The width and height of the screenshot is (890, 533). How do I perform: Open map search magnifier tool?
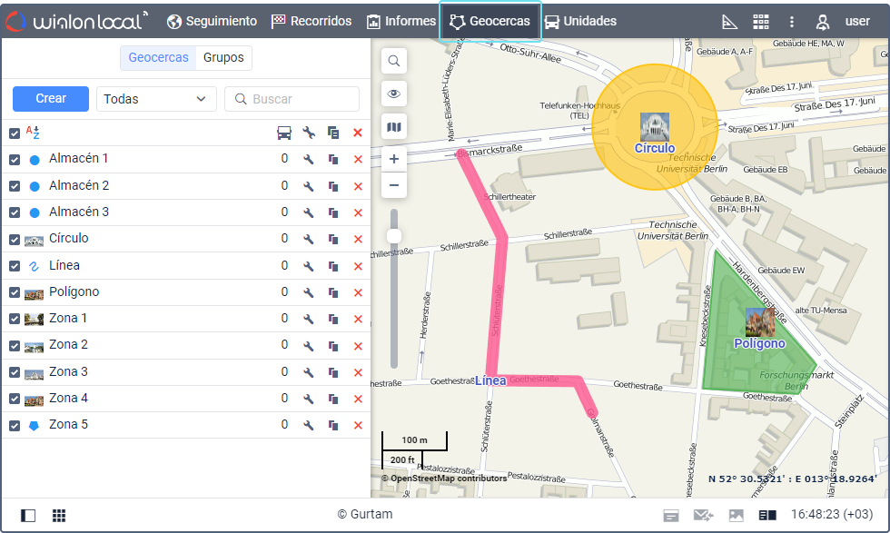(x=394, y=61)
